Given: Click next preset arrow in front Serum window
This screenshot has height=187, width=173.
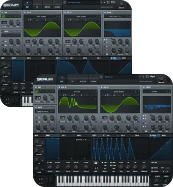Looking at the screenshot, I should [x=143, y=77].
